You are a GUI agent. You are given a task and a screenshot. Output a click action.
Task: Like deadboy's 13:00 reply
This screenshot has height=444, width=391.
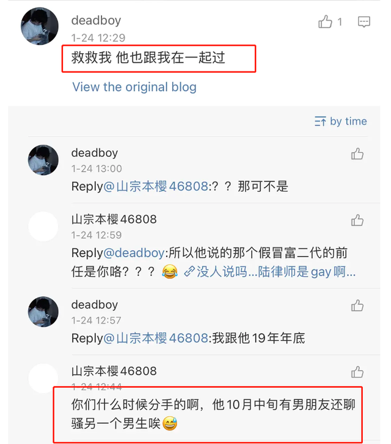[x=357, y=154]
